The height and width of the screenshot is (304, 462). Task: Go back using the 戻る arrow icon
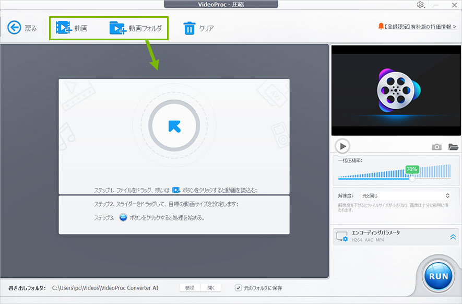point(15,27)
